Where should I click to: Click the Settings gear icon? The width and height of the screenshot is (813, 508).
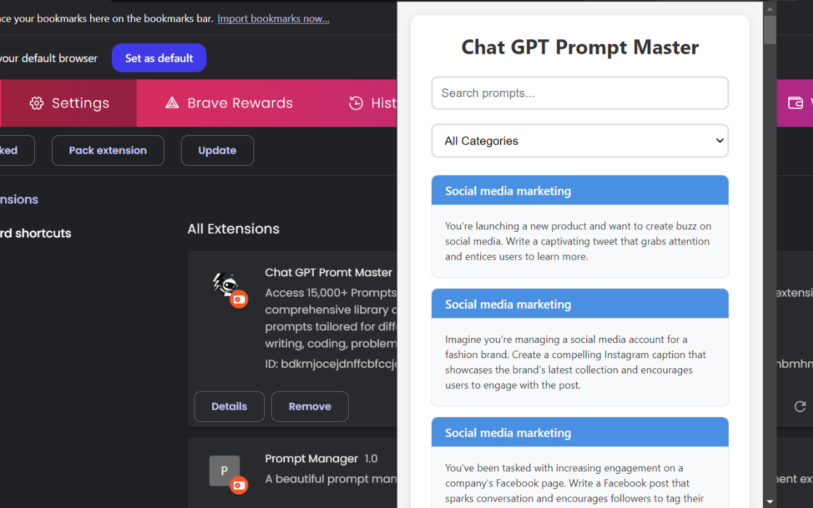click(37, 103)
